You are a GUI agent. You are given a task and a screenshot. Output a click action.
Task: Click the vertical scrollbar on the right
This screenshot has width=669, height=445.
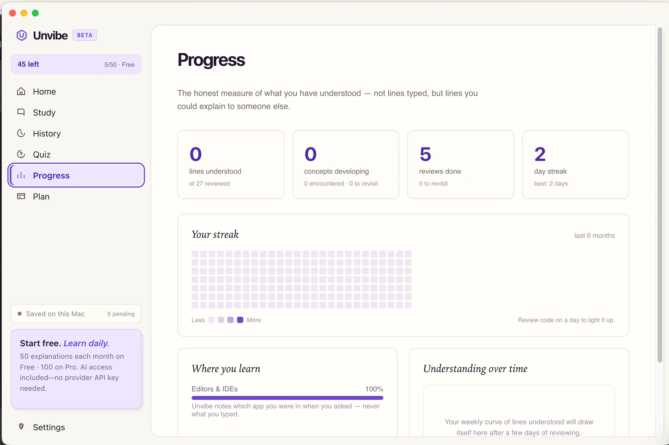[660, 195]
